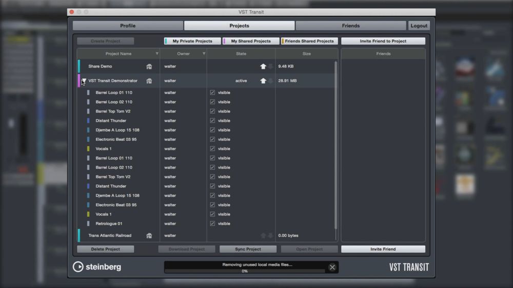This screenshot has height=288, width=513.
Task: Click Invite Friend to Project
Action: point(383,41)
